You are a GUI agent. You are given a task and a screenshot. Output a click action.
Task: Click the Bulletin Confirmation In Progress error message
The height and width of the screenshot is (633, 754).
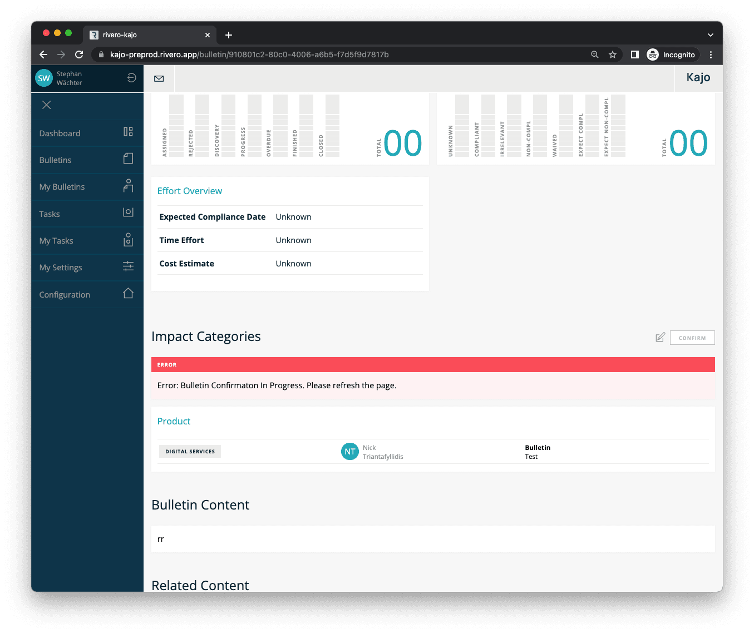277,385
